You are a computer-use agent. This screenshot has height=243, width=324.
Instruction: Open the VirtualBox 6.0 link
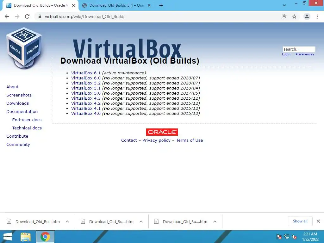(x=86, y=78)
